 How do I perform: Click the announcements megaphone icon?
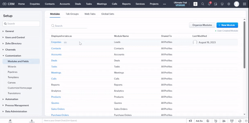pos(190,121)
